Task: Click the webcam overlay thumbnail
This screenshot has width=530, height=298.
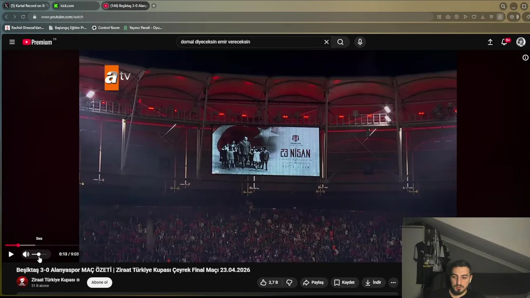Action: click(466, 257)
